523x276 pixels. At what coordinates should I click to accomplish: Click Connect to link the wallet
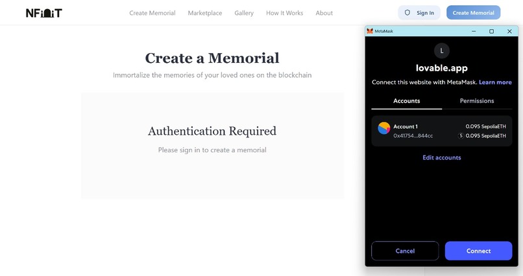478,251
